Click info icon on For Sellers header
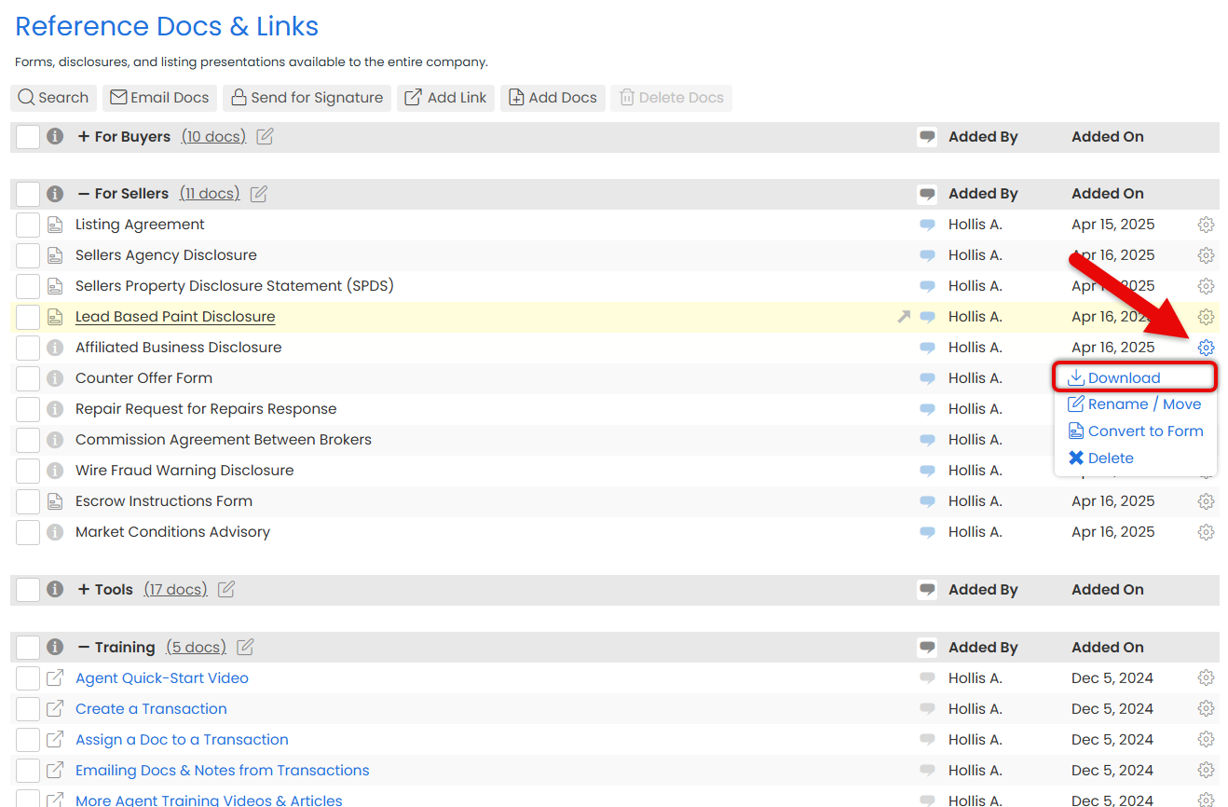Image resolution: width=1228 pixels, height=807 pixels. (x=55, y=194)
